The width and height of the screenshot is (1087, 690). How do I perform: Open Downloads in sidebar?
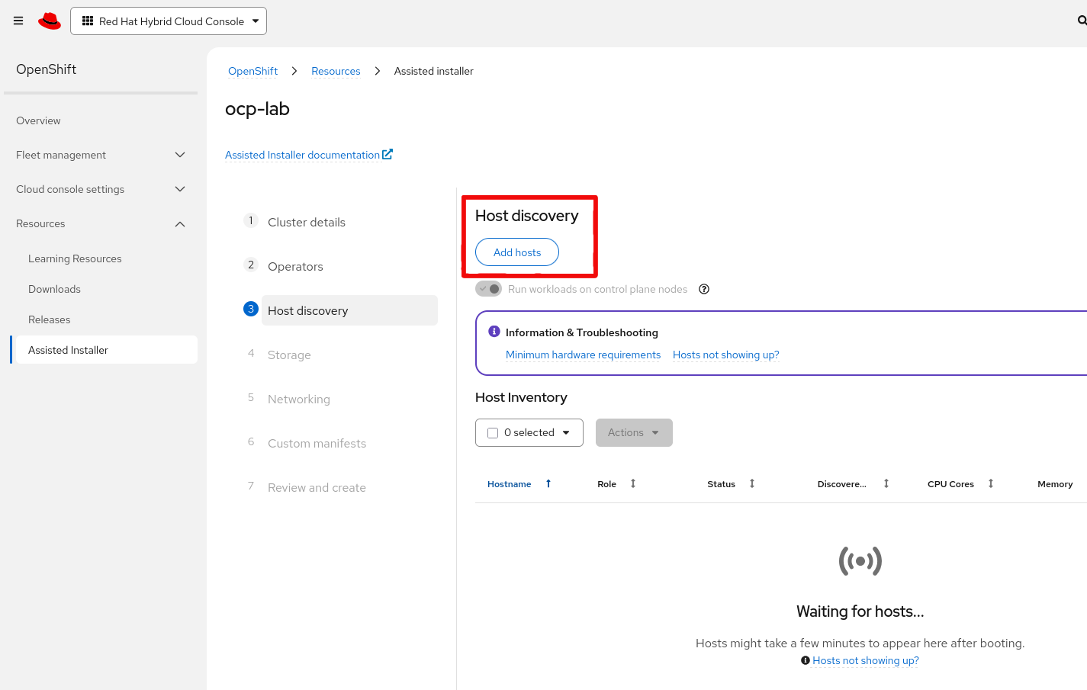[54, 289]
